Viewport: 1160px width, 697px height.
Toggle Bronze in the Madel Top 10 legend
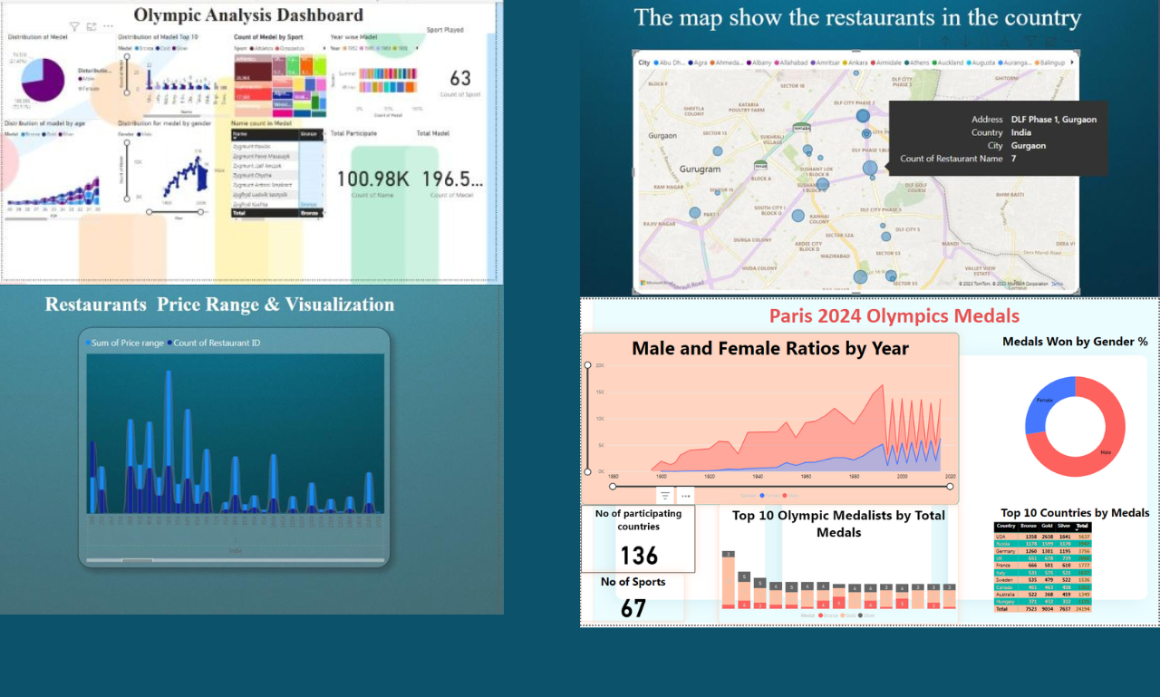coord(143,47)
